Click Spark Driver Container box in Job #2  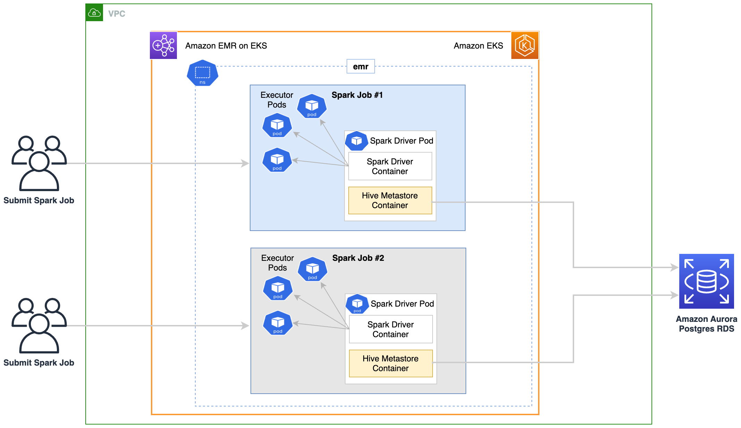[x=391, y=329]
